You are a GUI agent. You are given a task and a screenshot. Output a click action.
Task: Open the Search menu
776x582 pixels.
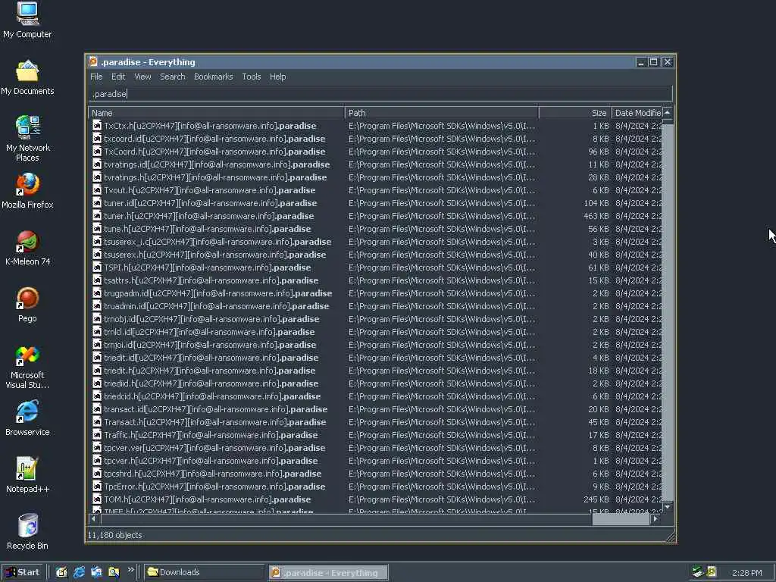coord(172,77)
